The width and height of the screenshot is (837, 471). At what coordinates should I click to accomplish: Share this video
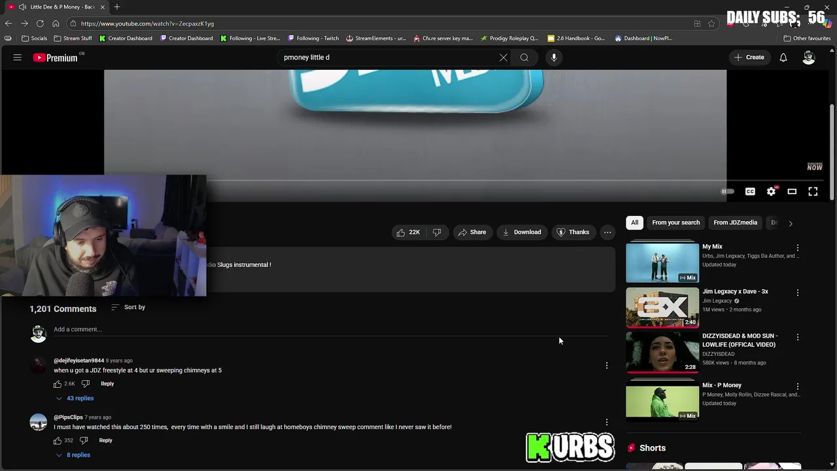tap(472, 232)
